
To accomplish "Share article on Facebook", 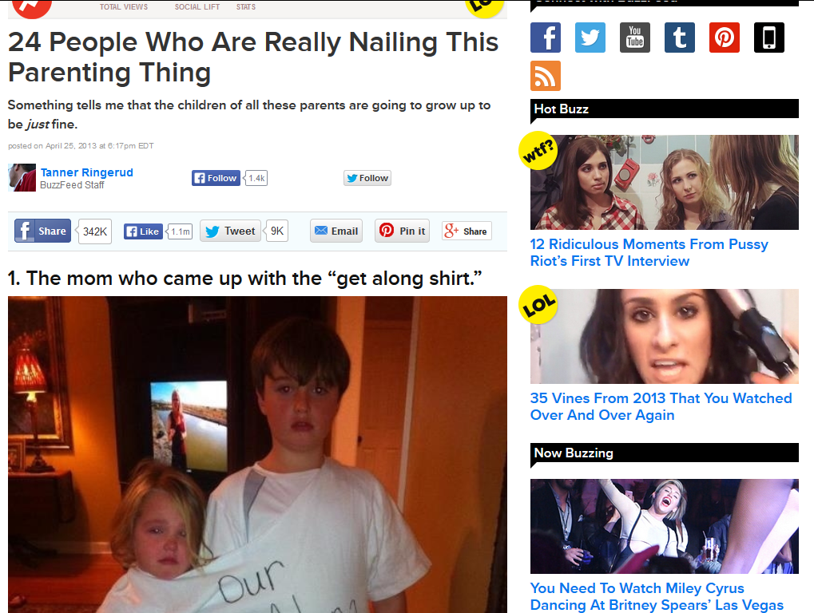I will point(42,231).
